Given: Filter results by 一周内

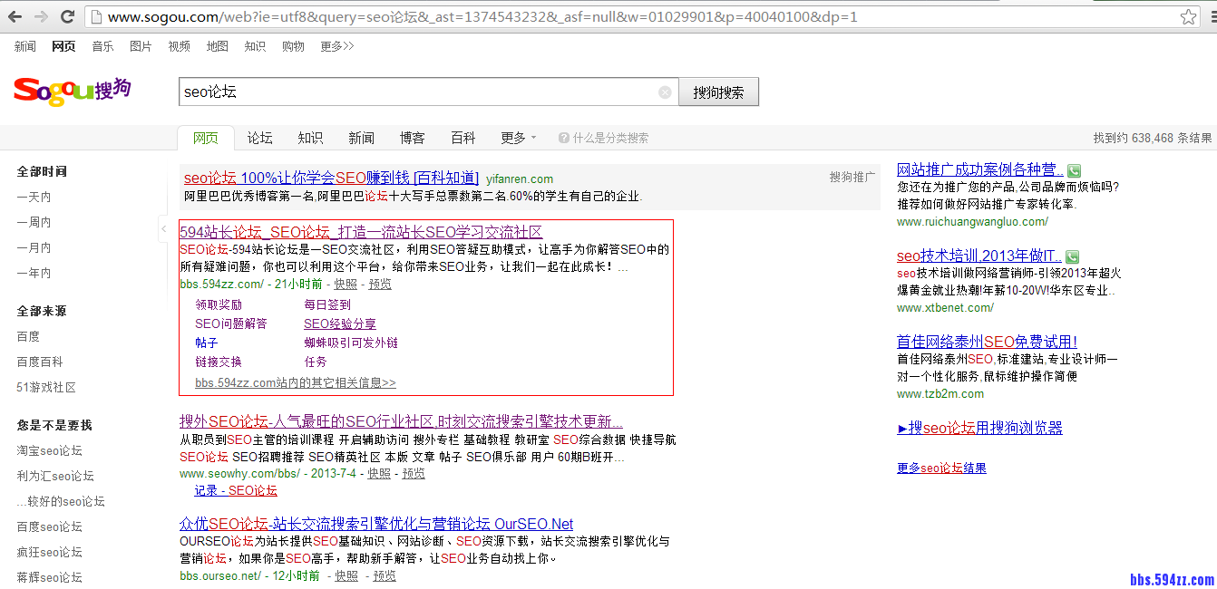Looking at the screenshot, I should (34, 221).
